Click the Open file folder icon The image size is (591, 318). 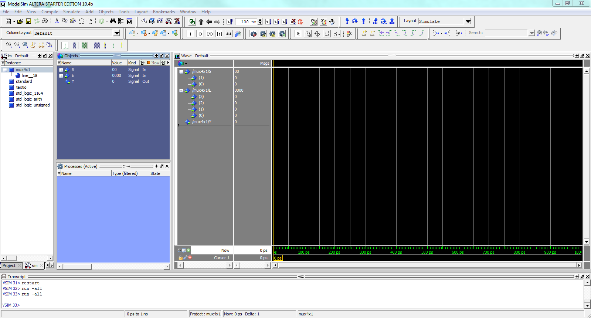point(20,21)
